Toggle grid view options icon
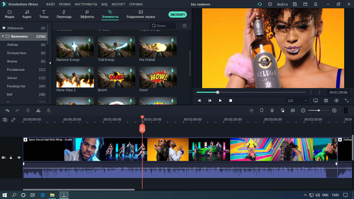Viewport: 354px width, 199px height. [x=185, y=26]
